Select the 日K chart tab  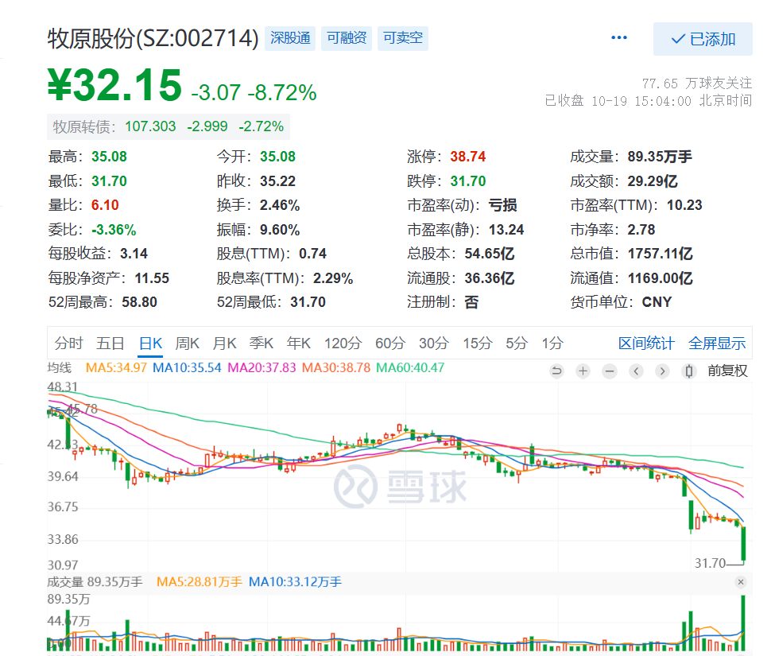click(x=150, y=343)
